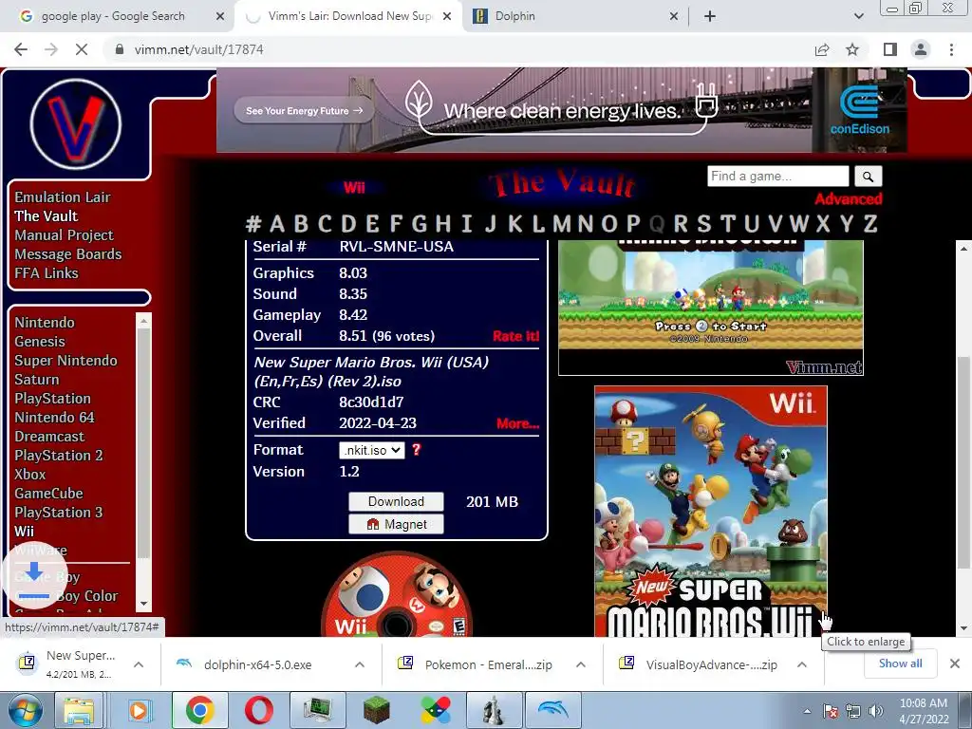Click the # symbol in the alphabet index
Image resolution: width=972 pixels, height=729 pixels.
click(252, 224)
